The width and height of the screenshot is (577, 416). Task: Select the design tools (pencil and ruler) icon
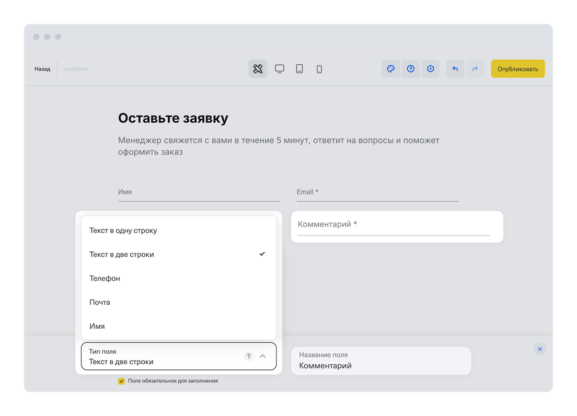257,69
